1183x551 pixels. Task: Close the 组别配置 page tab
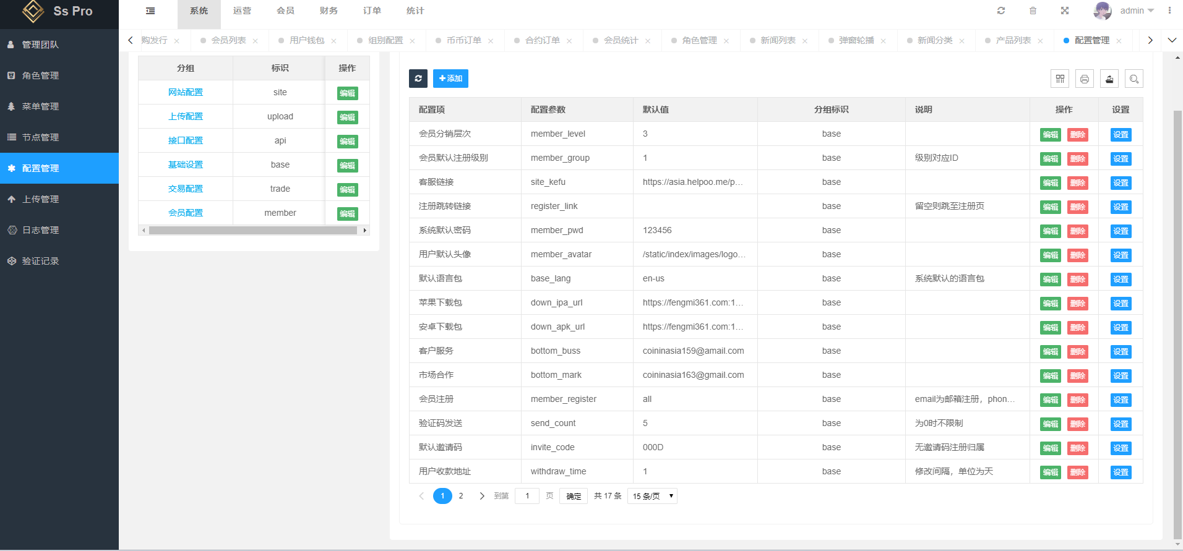[412, 41]
